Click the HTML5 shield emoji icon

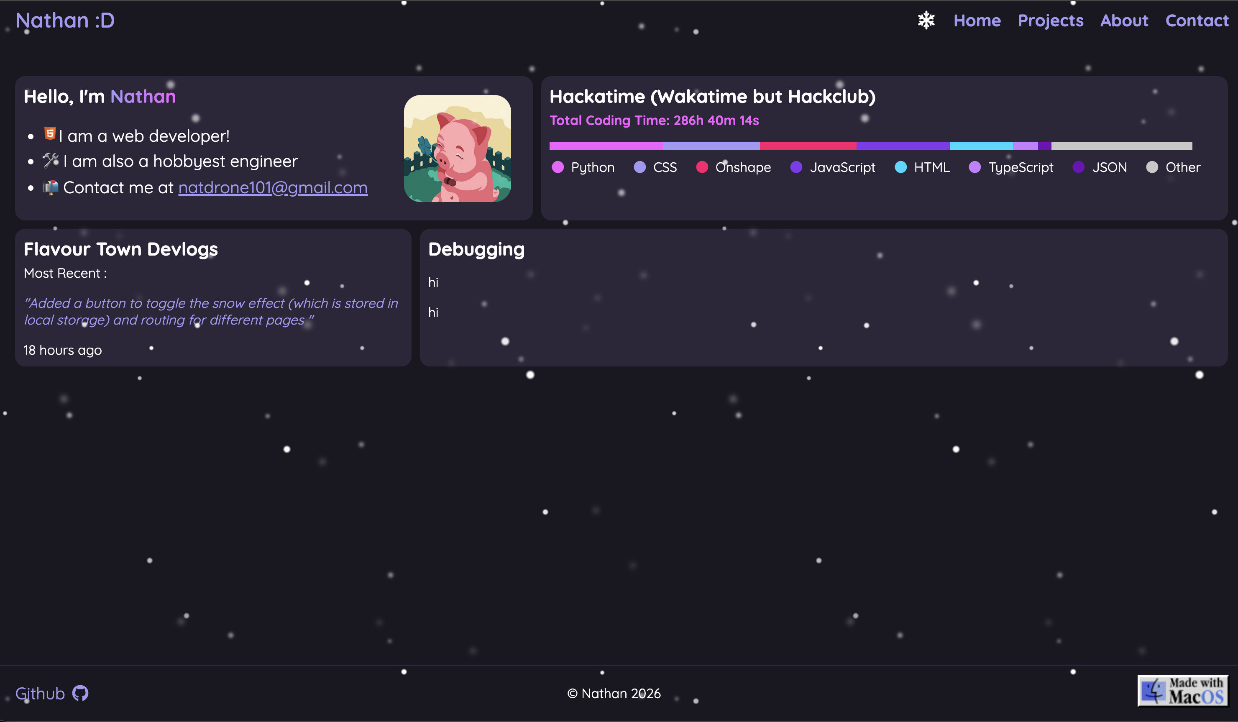tap(50, 133)
